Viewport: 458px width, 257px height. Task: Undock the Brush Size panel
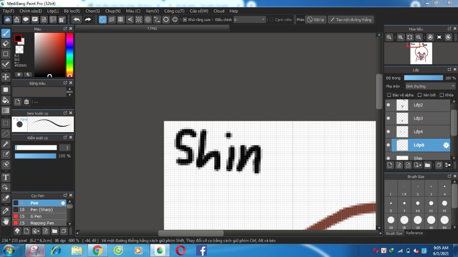[x=449, y=176]
